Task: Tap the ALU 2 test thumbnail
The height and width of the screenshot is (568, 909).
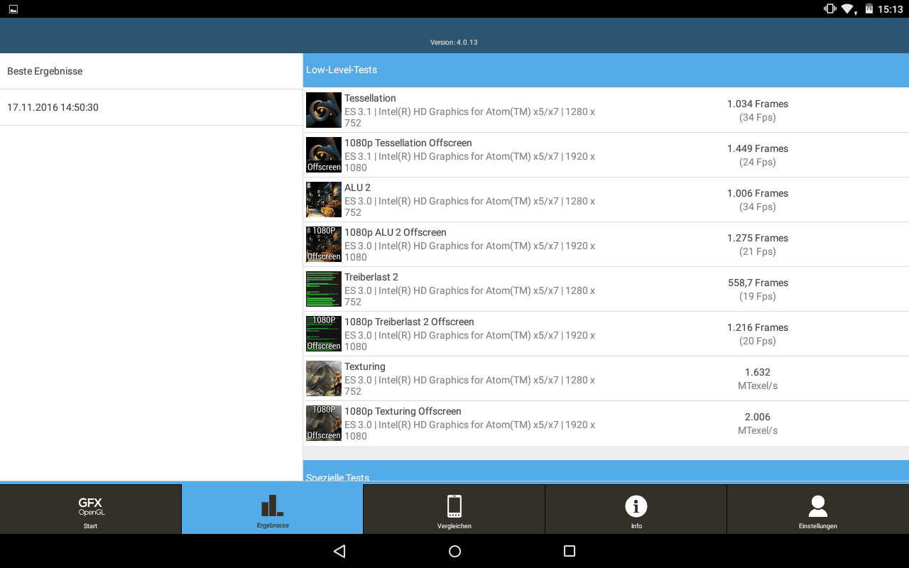Action: tap(324, 200)
